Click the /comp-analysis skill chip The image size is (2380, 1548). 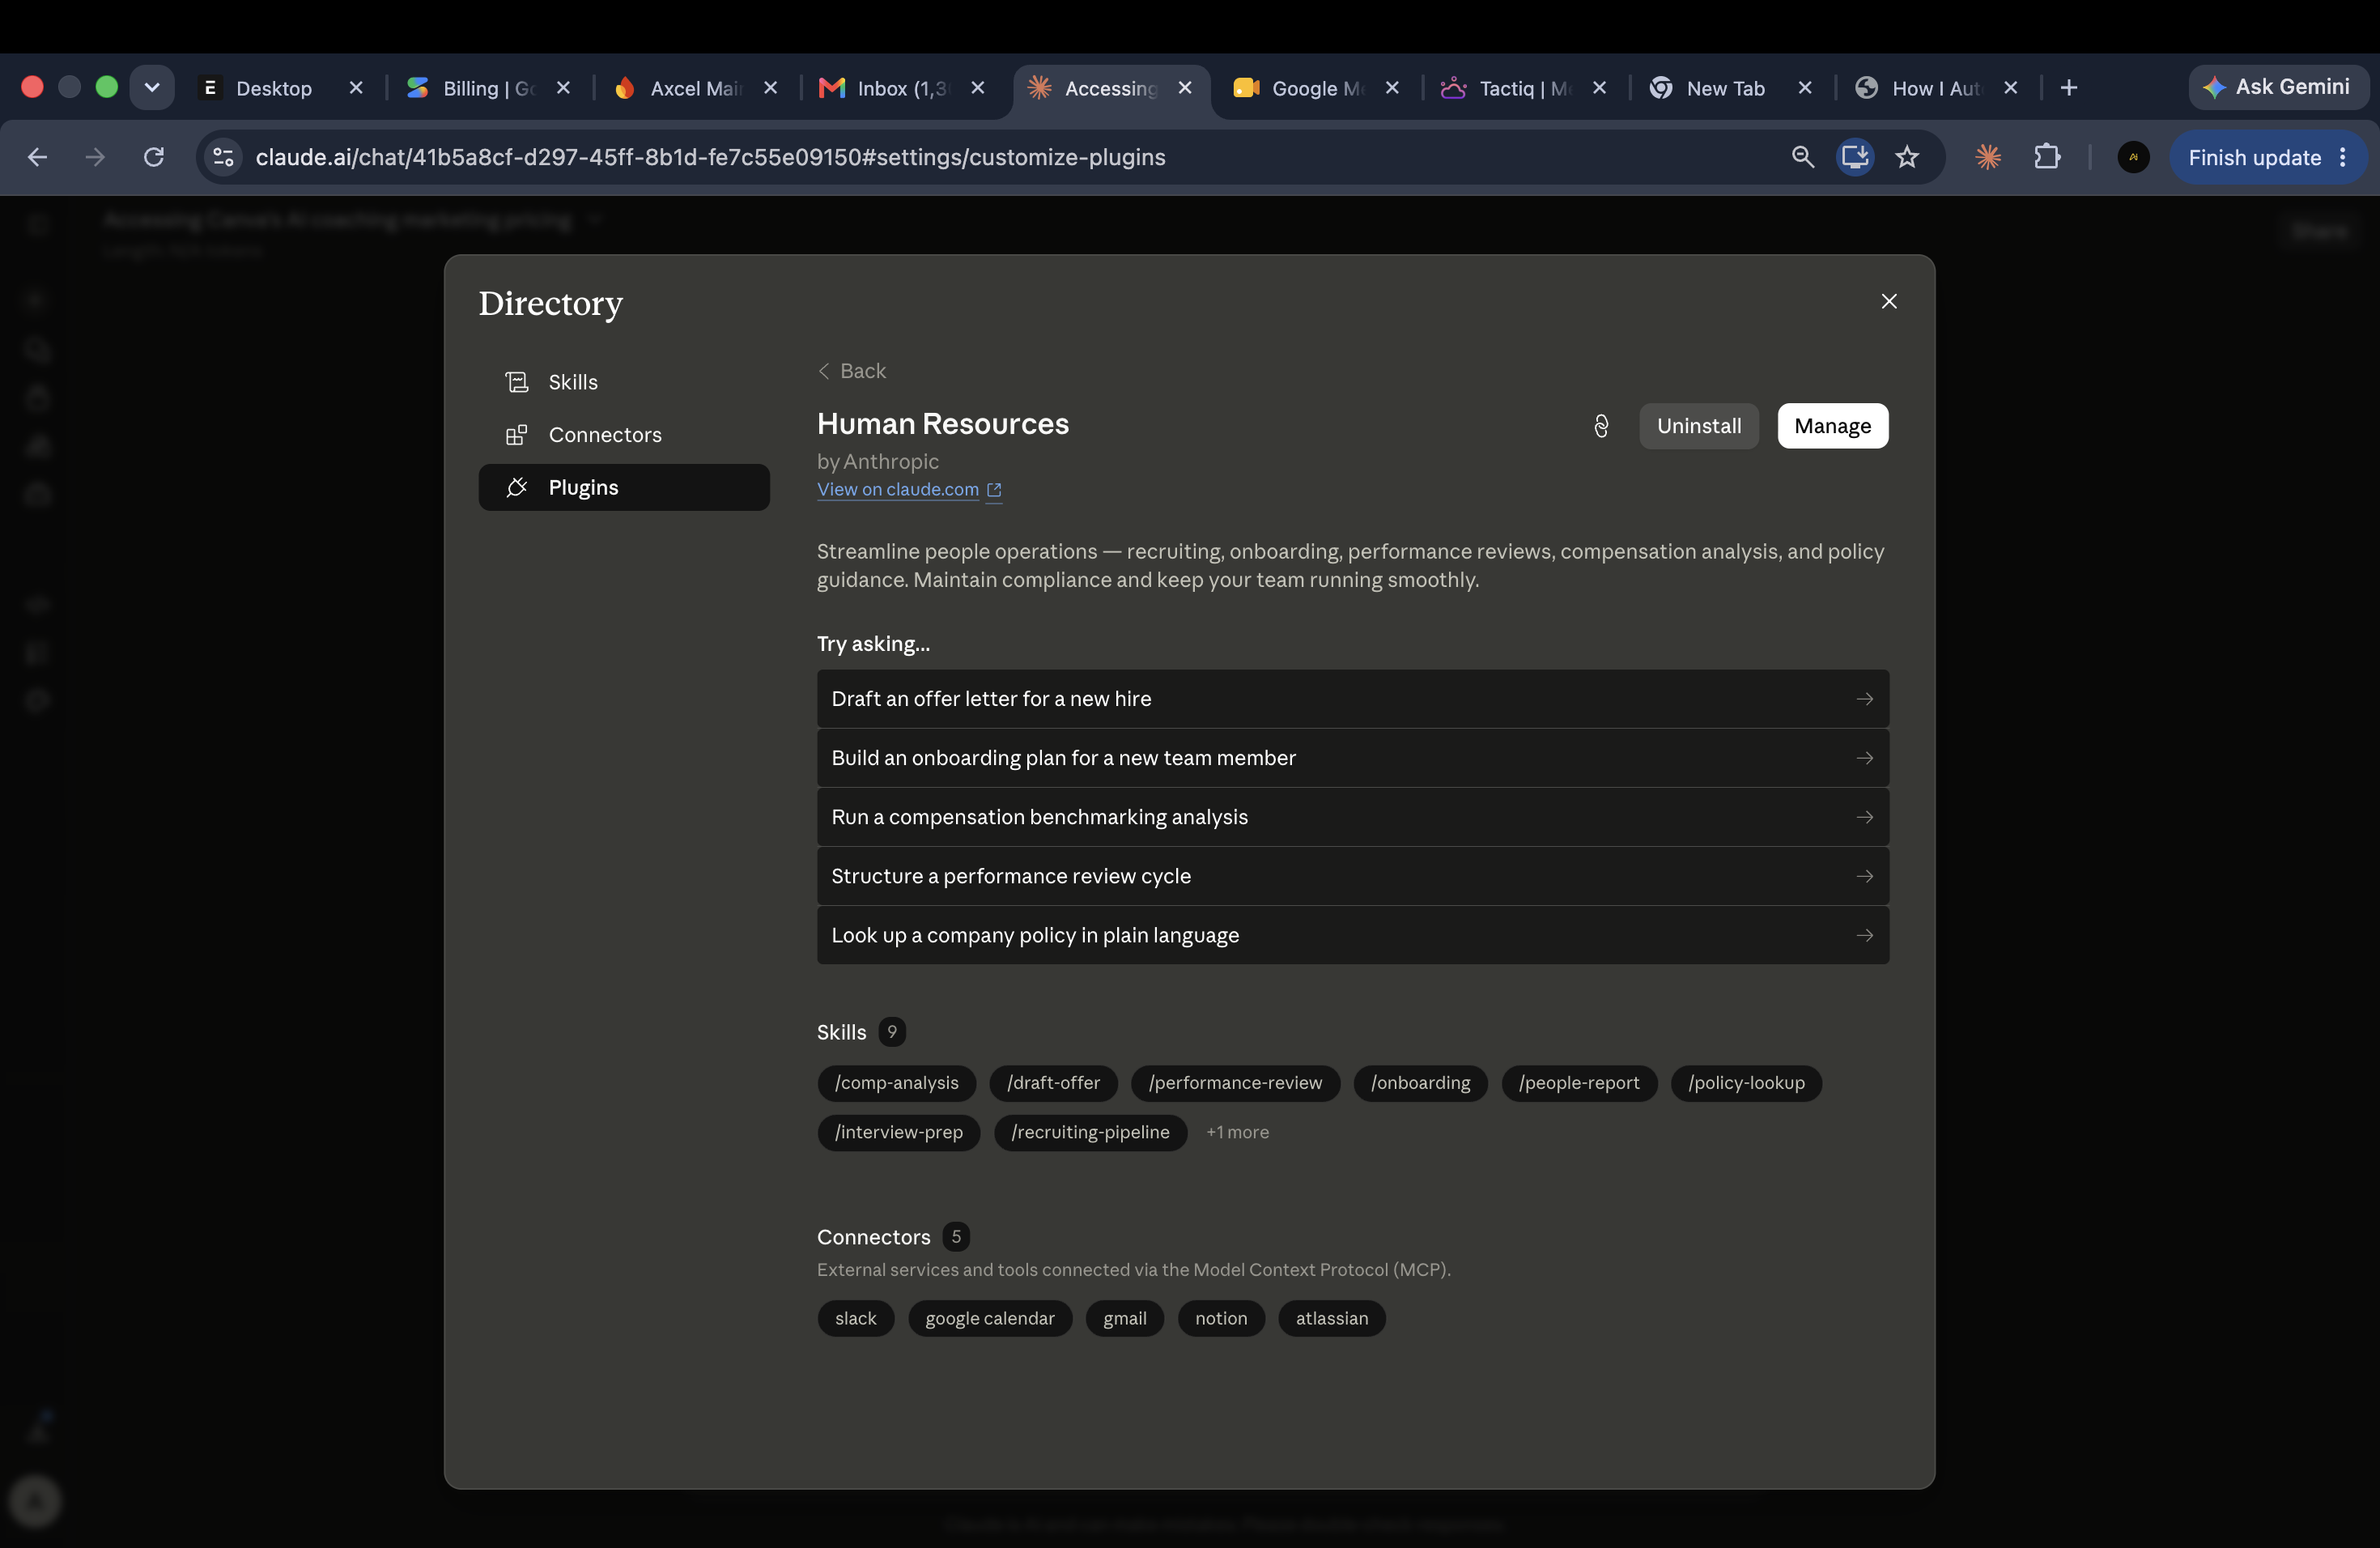pos(896,1083)
